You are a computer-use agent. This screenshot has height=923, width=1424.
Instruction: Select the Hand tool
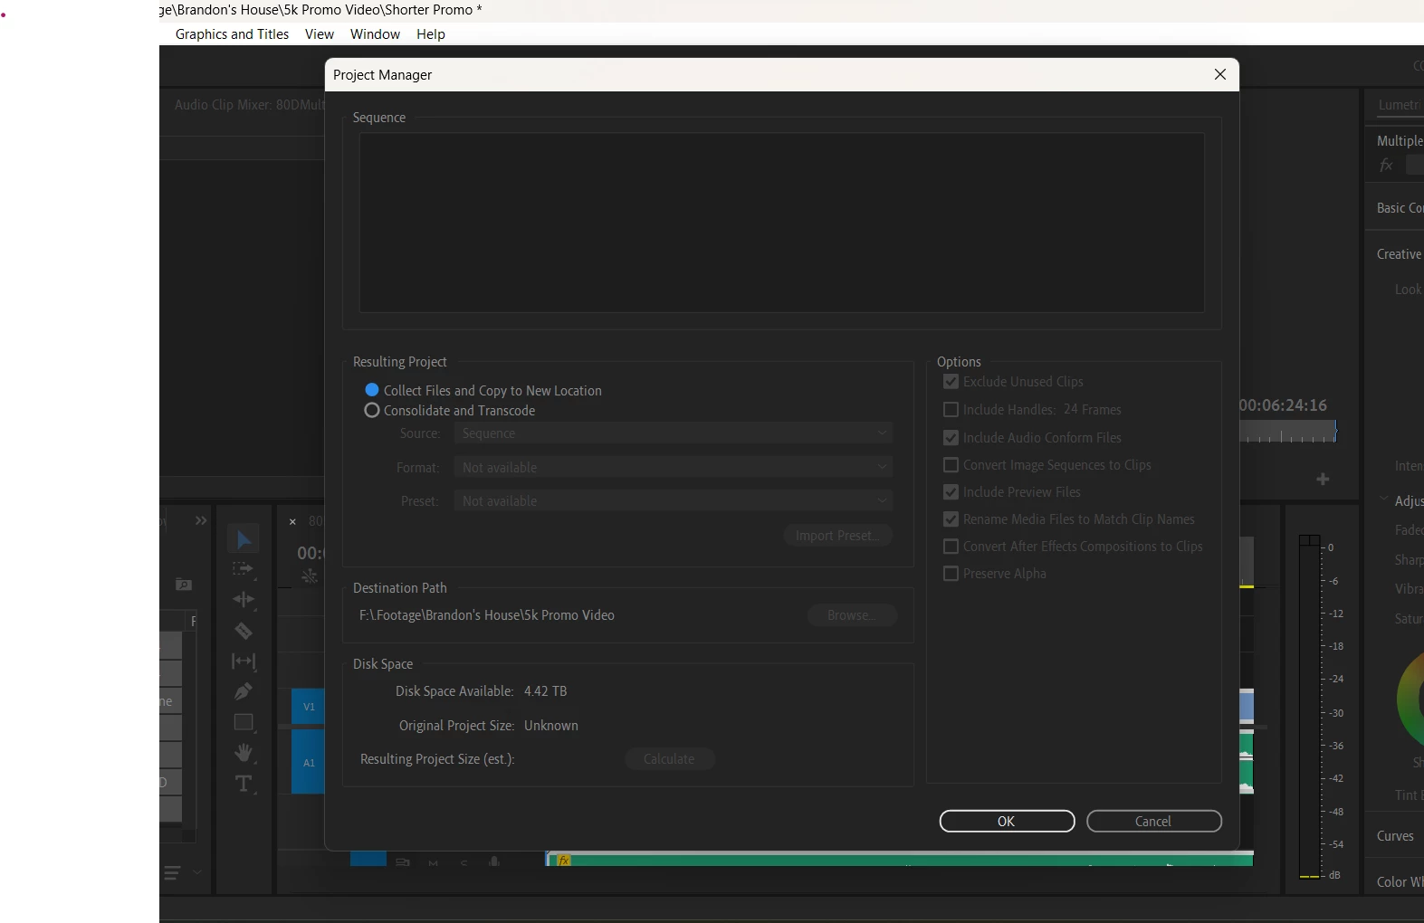coord(243,753)
